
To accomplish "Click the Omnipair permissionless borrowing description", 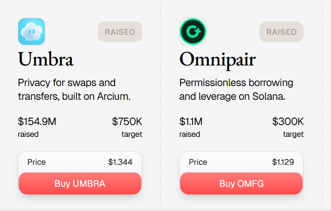I will 236,90.
